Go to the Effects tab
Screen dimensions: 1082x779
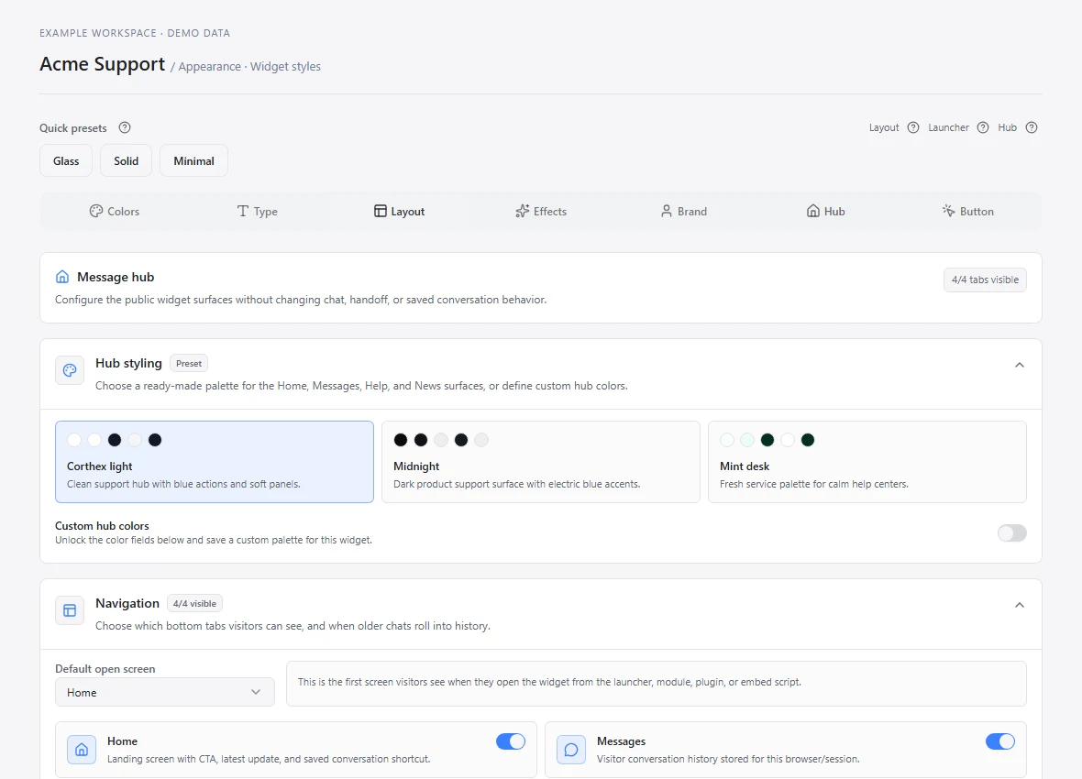pyautogui.click(x=541, y=211)
